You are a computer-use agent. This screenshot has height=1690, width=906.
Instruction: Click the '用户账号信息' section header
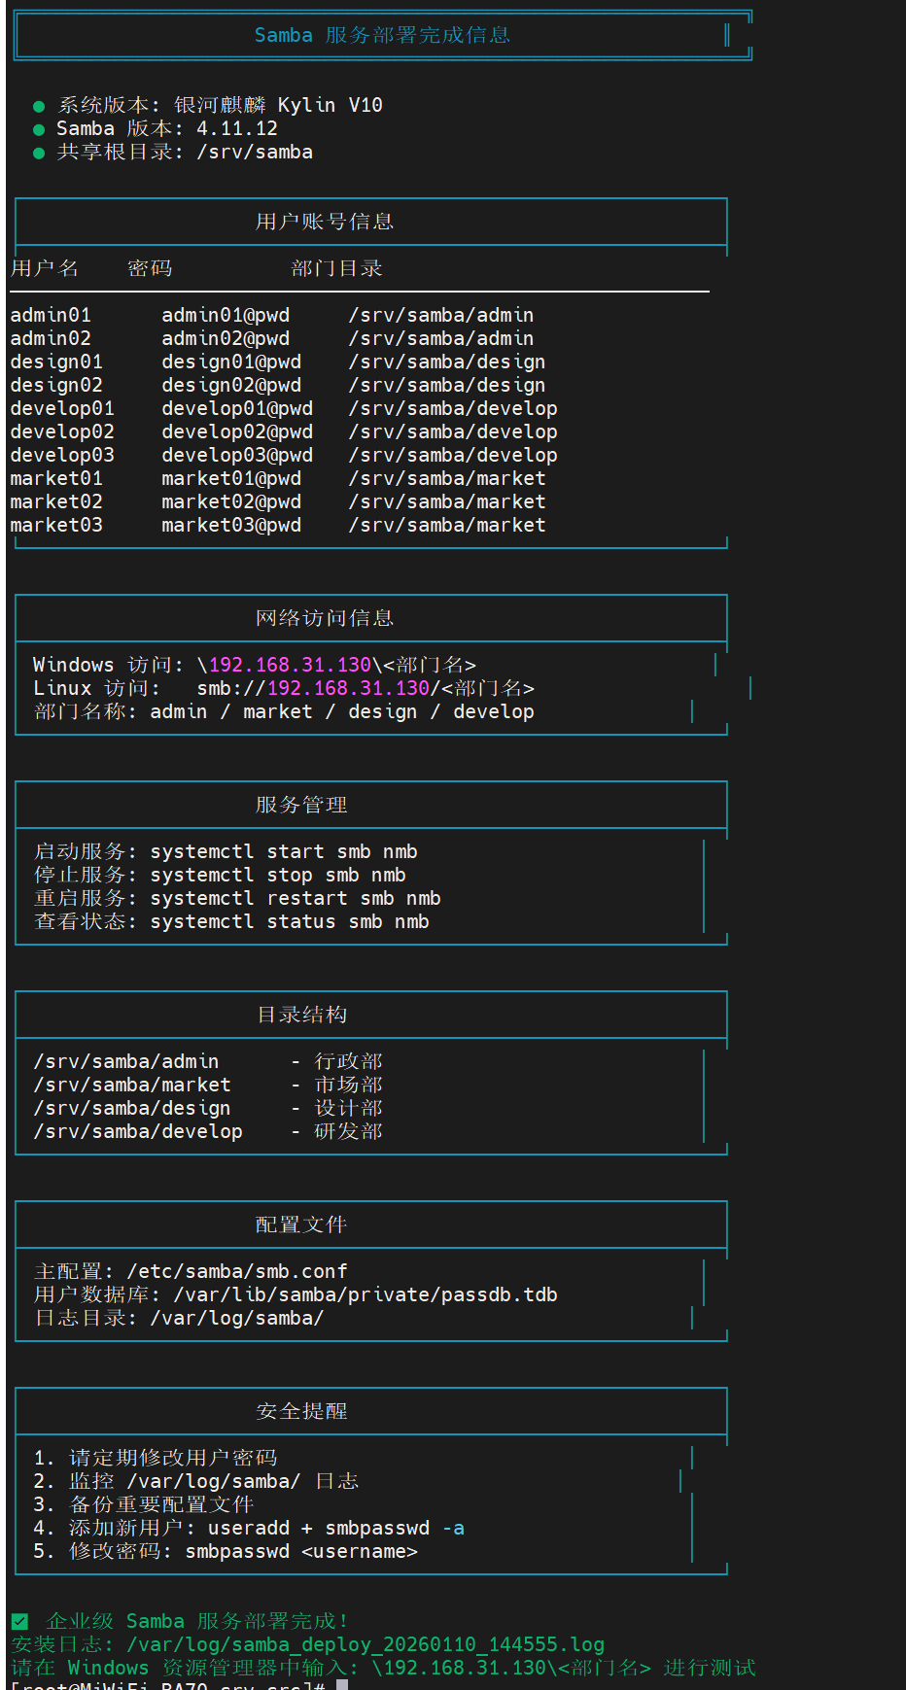tap(325, 222)
